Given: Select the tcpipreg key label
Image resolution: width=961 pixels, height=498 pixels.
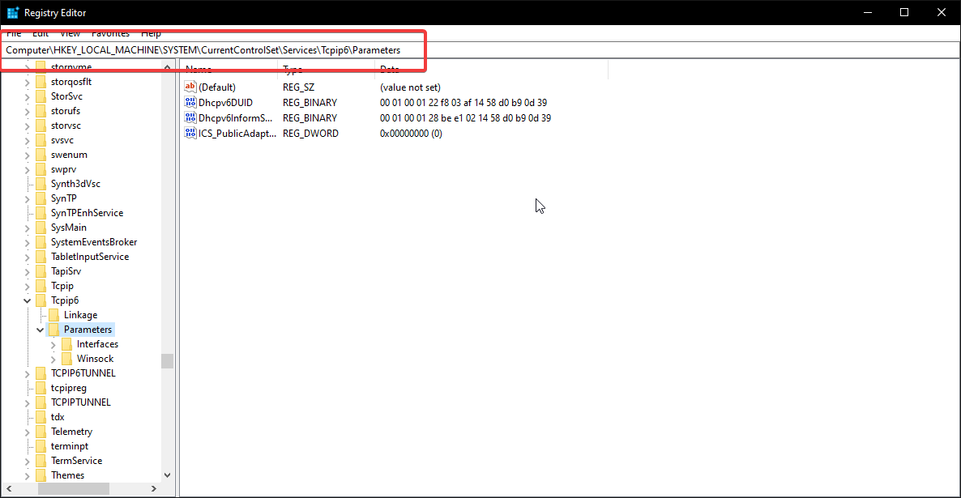Looking at the screenshot, I should [69, 388].
